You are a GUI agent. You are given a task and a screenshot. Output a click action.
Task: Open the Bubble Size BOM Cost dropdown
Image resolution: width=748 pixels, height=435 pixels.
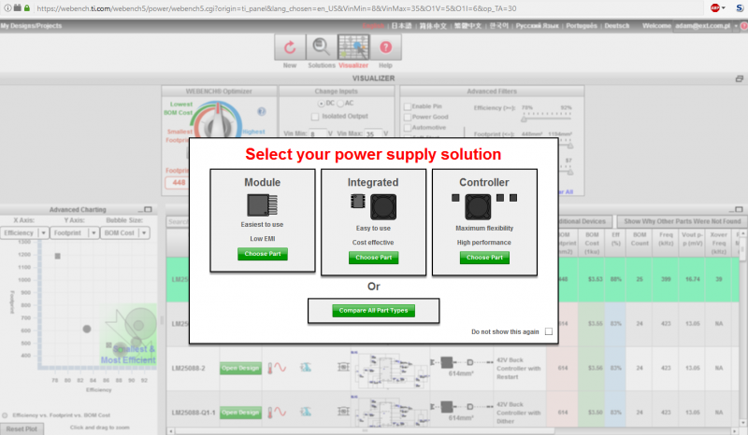(144, 232)
